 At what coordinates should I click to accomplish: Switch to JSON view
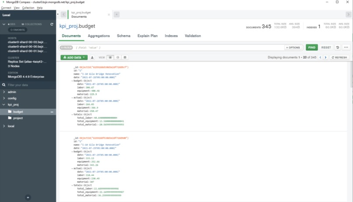pos(118,58)
